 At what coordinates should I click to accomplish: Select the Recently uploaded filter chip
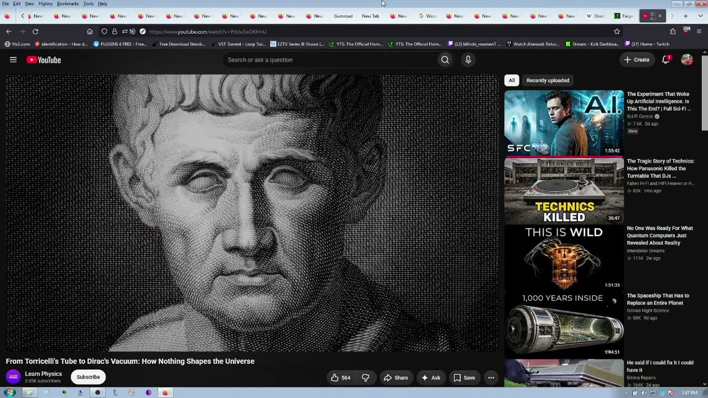pos(548,80)
